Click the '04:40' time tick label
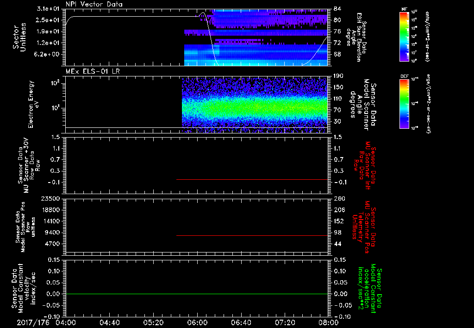 [x=109, y=322]
